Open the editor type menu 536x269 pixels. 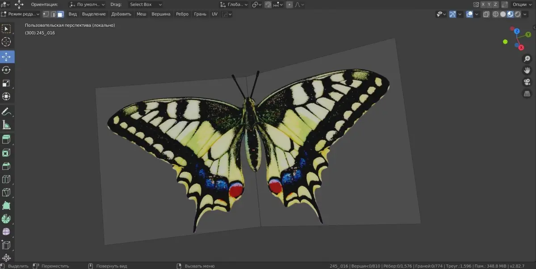(5, 4)
